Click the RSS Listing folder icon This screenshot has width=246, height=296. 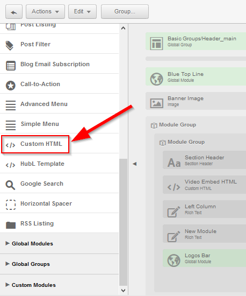11,225
